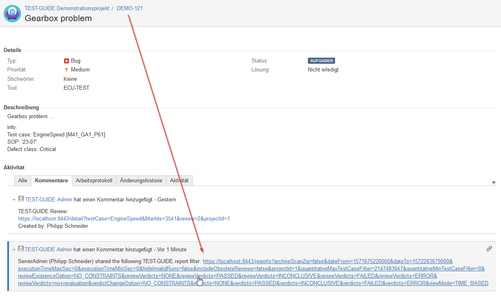The width and height of the screenshot is (501, 296).
Task: Open the Arbeitsprotokoll tab
Action: (x=94, y=181)
